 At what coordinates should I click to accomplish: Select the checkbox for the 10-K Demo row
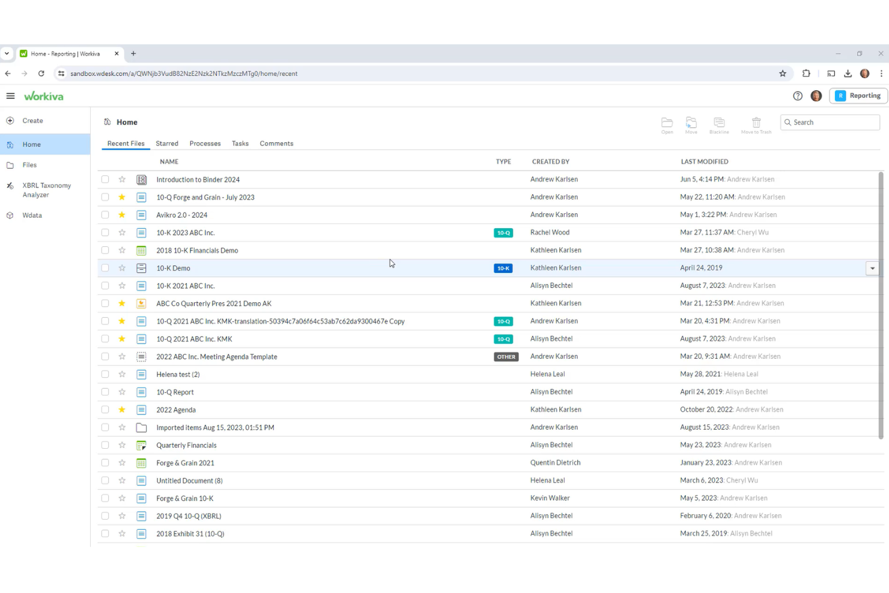pos(105,268)
